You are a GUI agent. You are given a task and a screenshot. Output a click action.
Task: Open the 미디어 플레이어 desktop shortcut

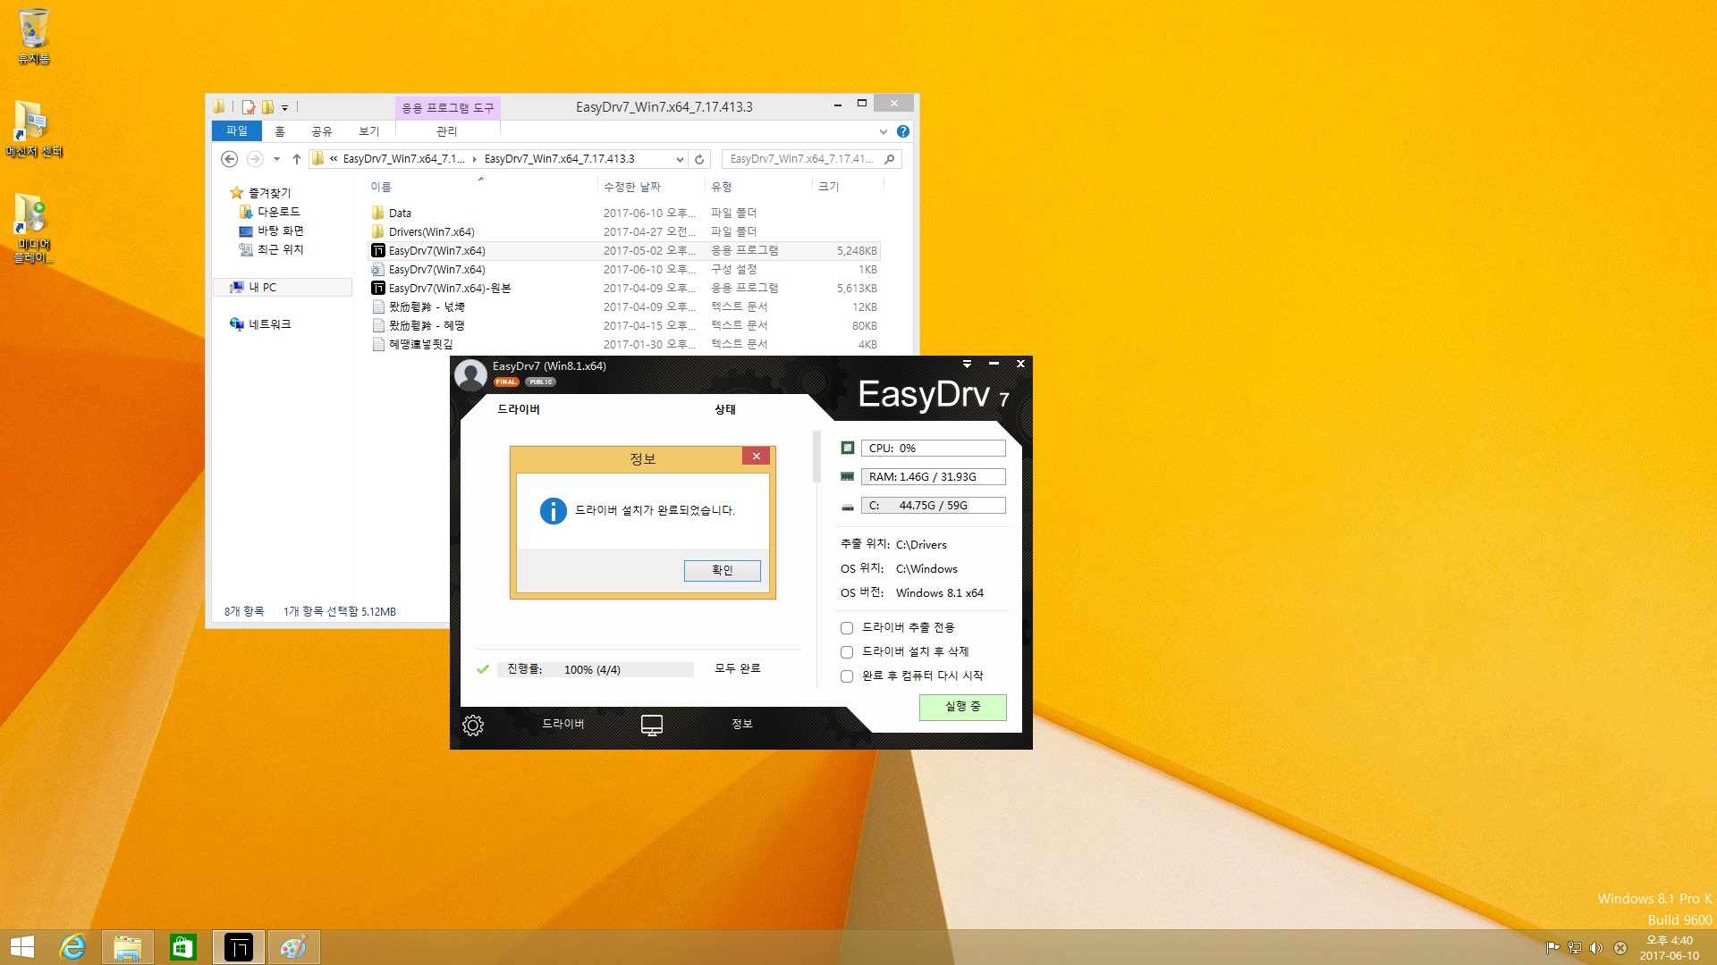pyautogui.click(x=34, y=229)
